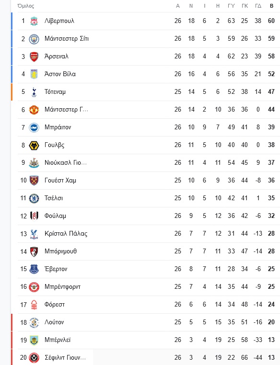Click the Λούτον team name
The width and height of the screenshot is (280, 365).
pos(54,322)
